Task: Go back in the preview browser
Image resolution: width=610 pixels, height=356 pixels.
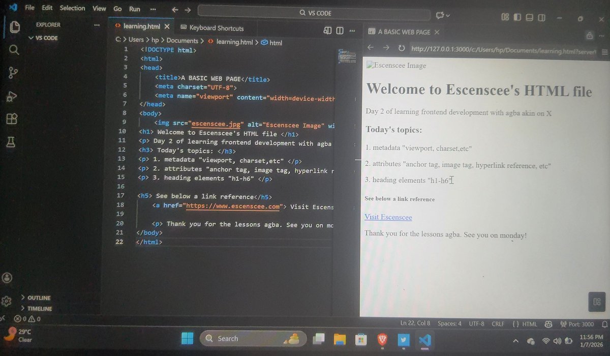Action: click(x=371, y=47)
